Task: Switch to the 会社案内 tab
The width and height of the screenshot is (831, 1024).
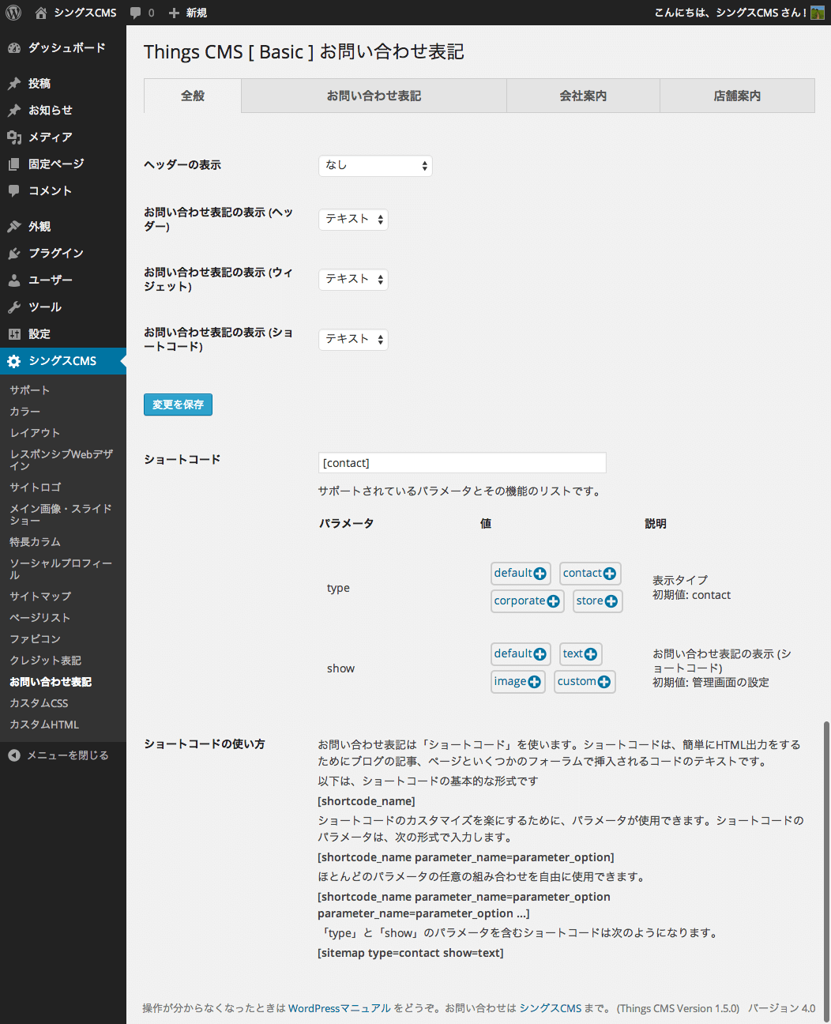Action: tap(583, 96)
